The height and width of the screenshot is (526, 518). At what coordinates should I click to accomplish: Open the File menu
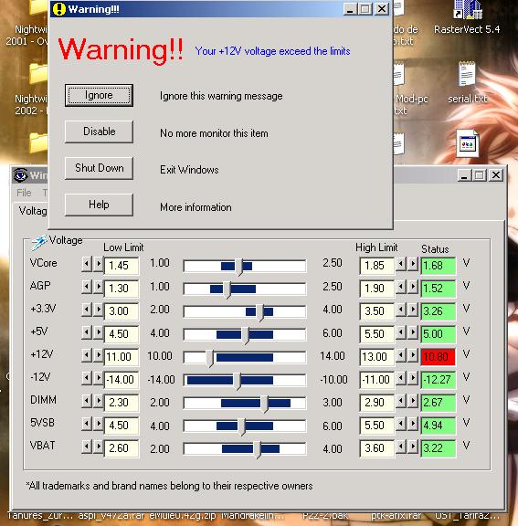point(24,193)
